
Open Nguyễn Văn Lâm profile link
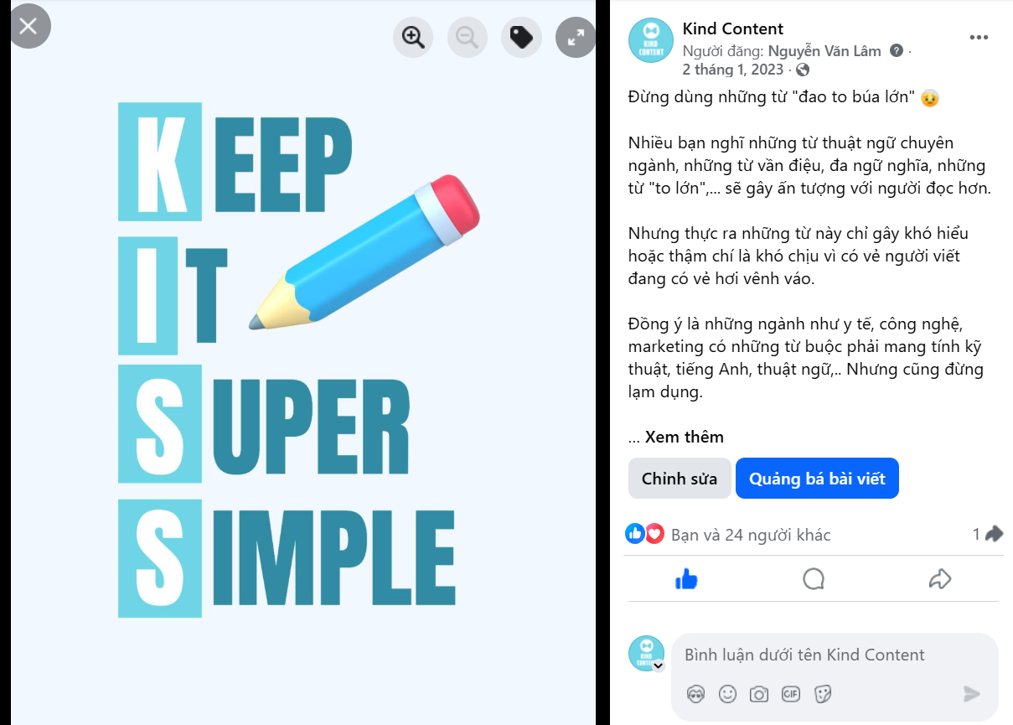(824, 51)
